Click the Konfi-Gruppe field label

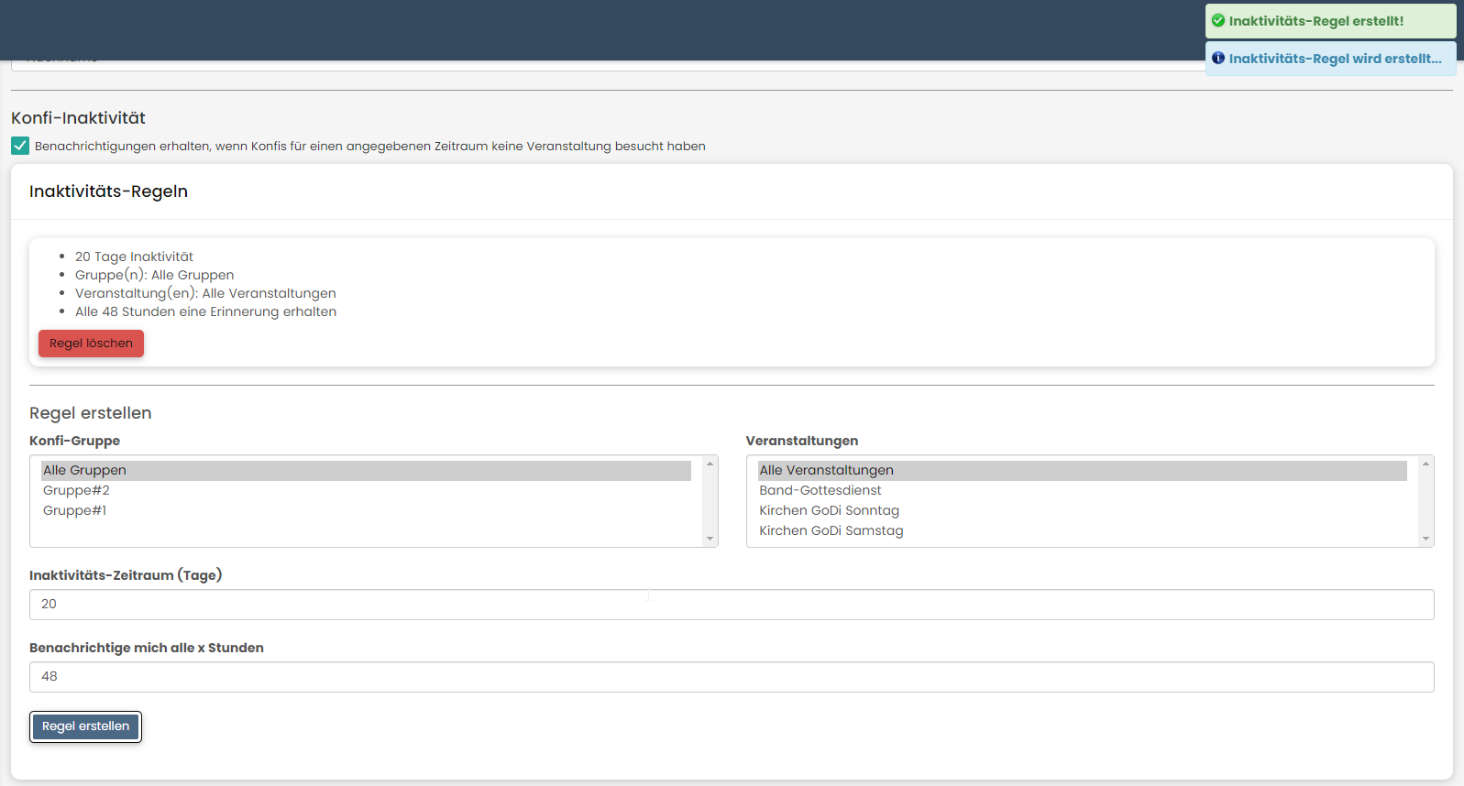click(x=74, y=441)
